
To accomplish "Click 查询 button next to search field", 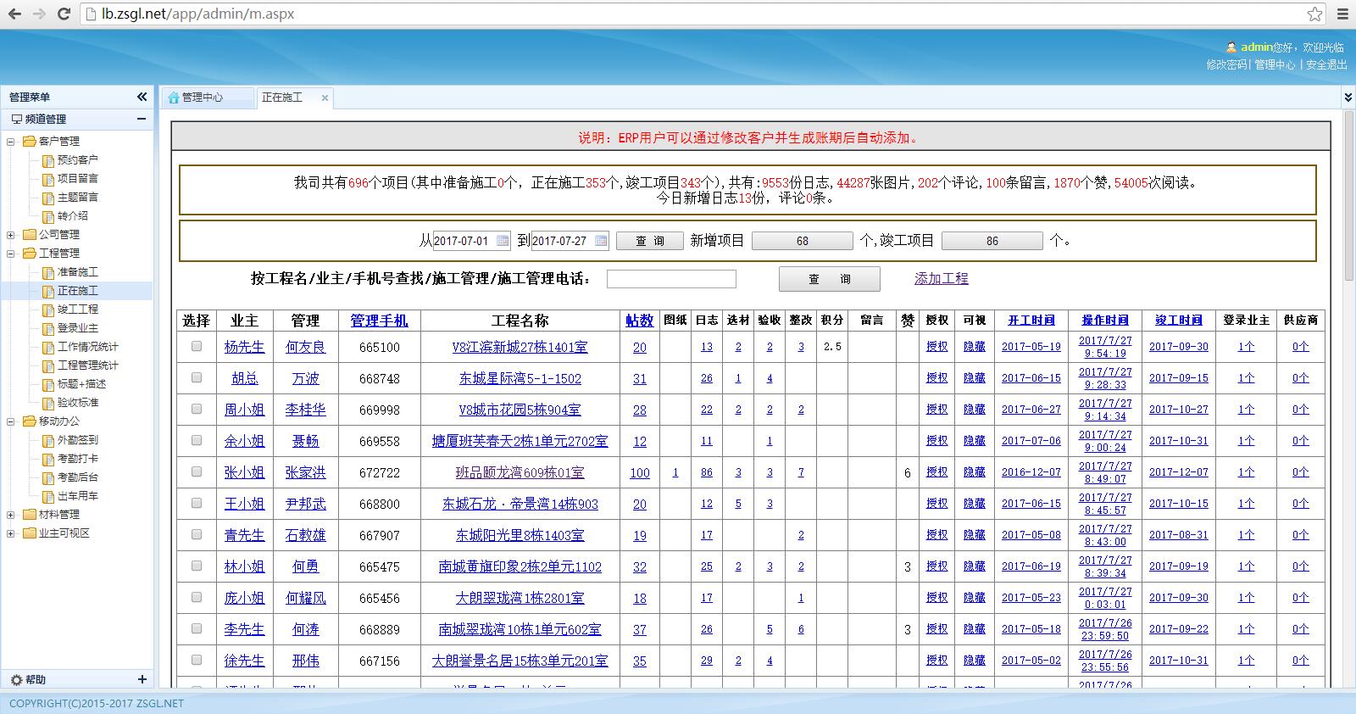I will pos(829,279).
